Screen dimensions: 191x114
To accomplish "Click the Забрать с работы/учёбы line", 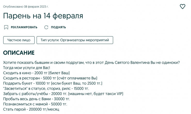I will pos(63,94).
